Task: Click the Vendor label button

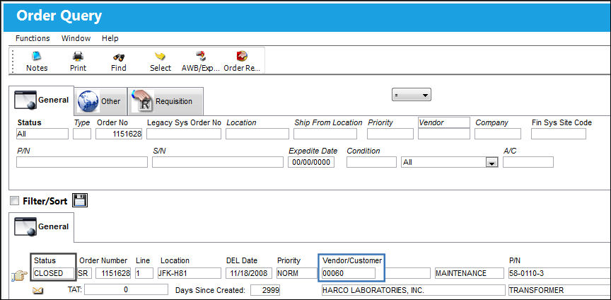Action: [x=444, y=122]
